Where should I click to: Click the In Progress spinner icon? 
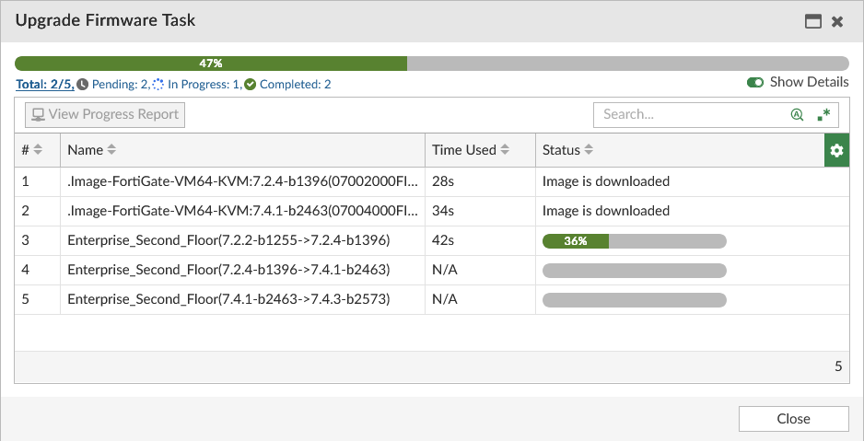(x=158, y=84)
